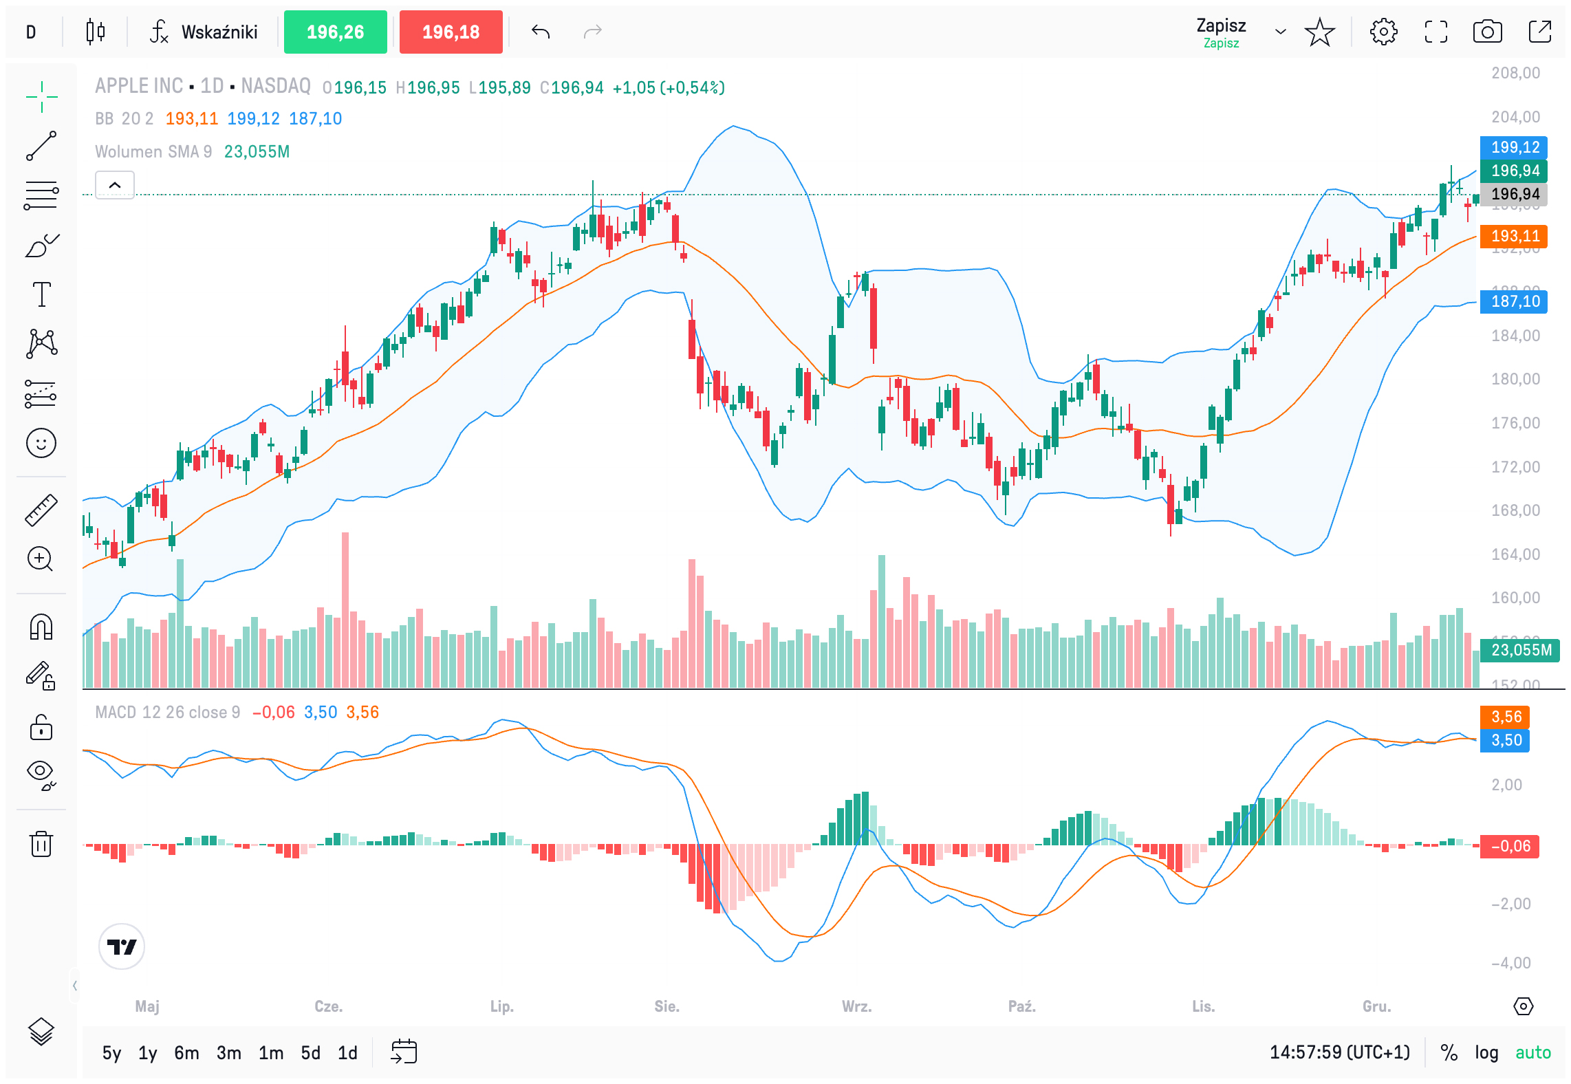This screenshot has height=1084, width=1571.
Task: Click the 23,055M volume label
Action: [x=1520, y=650]
